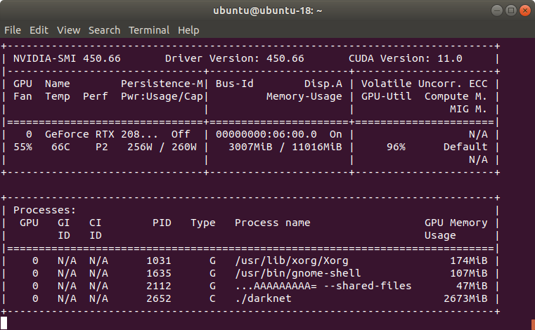The width and height of the screenshot is (535, 330).
Task: Click the Default compute mode value
Action: pos(465,147)
